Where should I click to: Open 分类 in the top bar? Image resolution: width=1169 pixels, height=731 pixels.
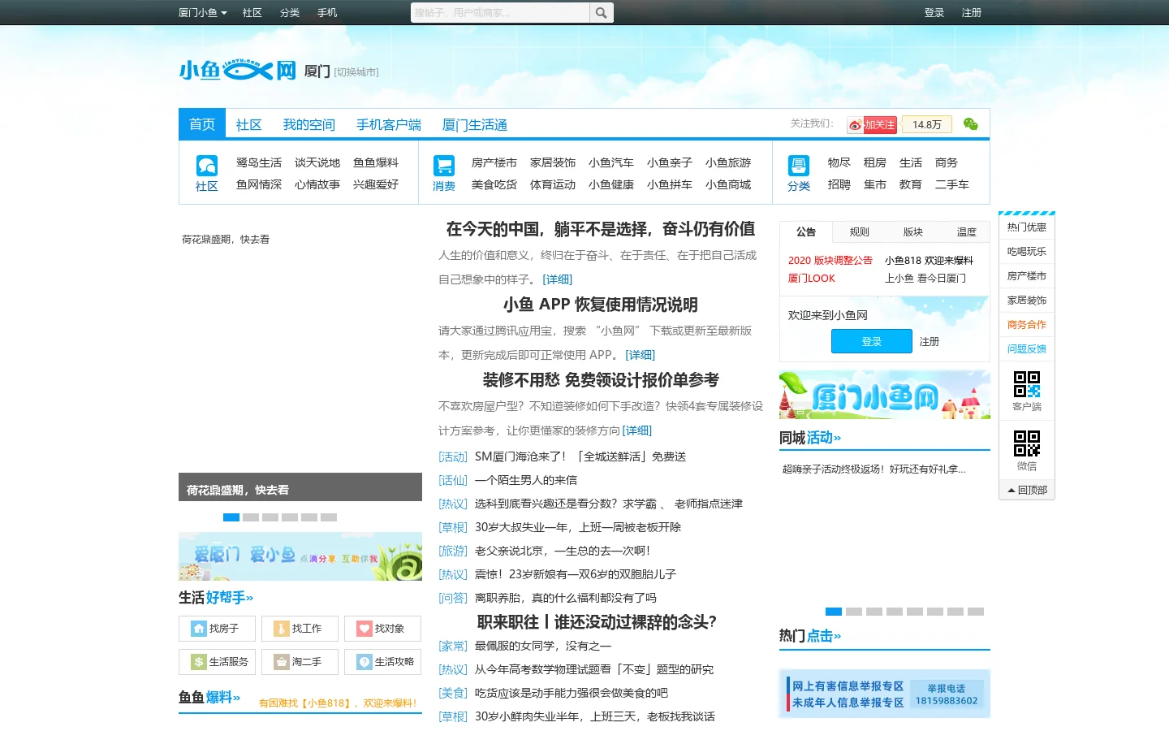click(x=290, y=13)
